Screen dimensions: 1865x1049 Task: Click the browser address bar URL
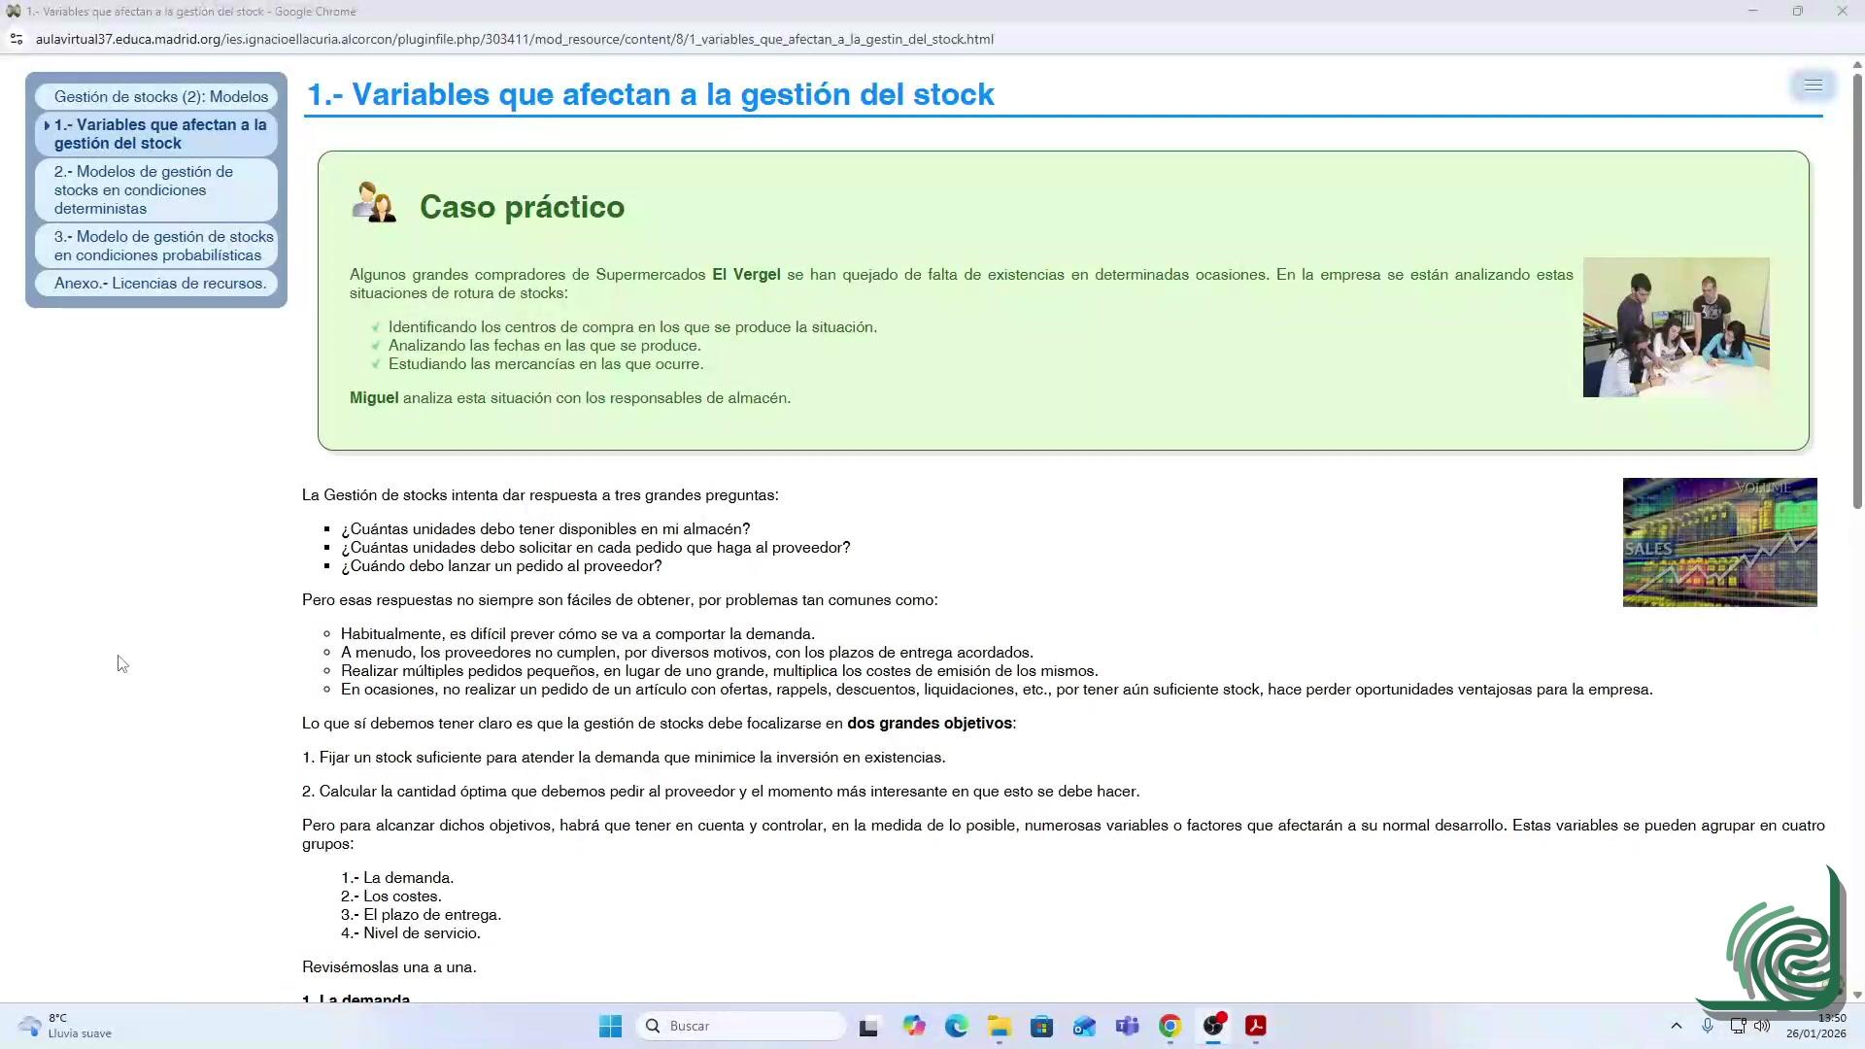pos(514,39)
